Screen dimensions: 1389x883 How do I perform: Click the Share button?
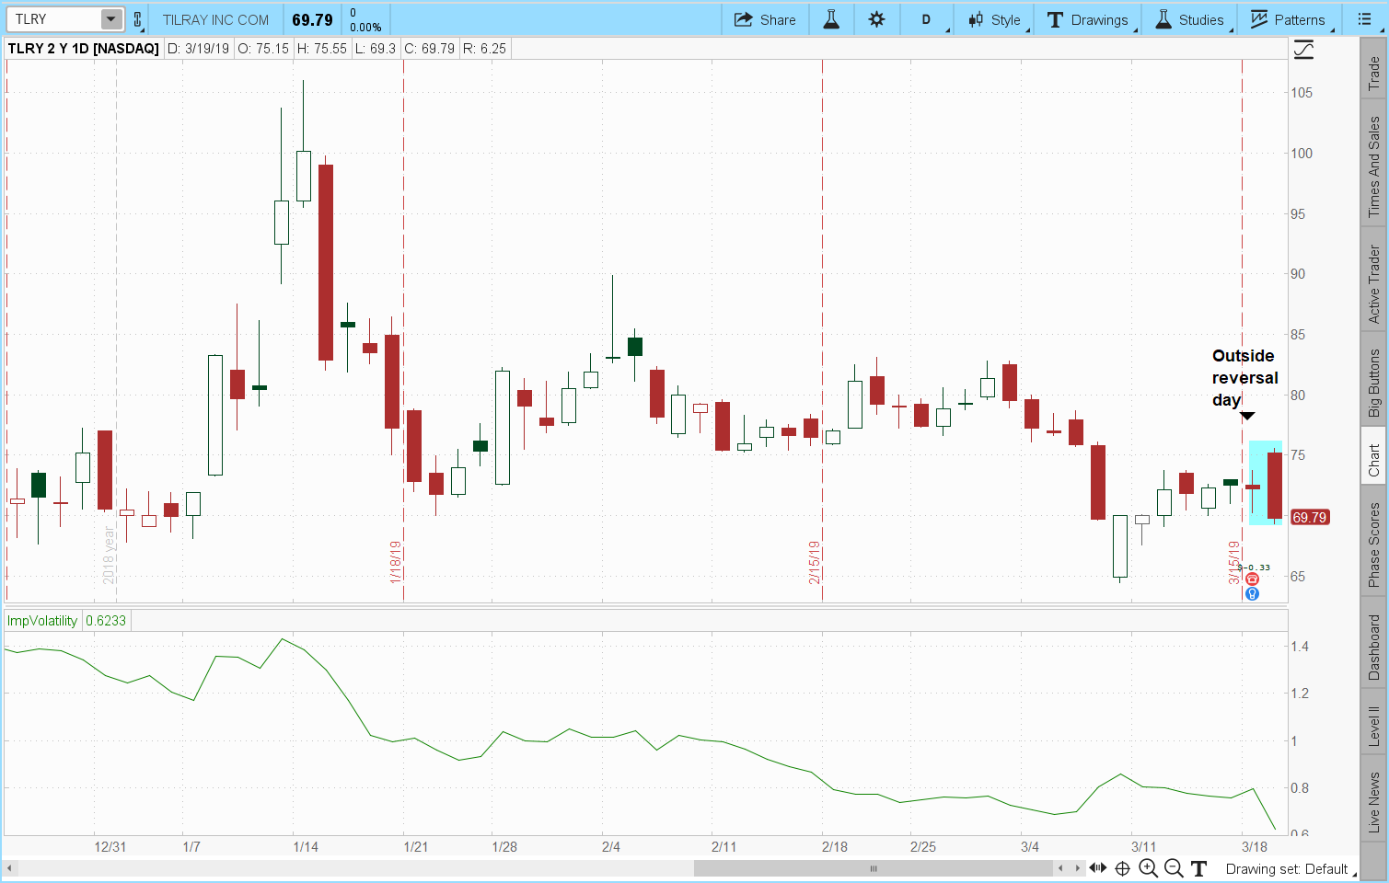pyautogui.click(x=765, y=19)
